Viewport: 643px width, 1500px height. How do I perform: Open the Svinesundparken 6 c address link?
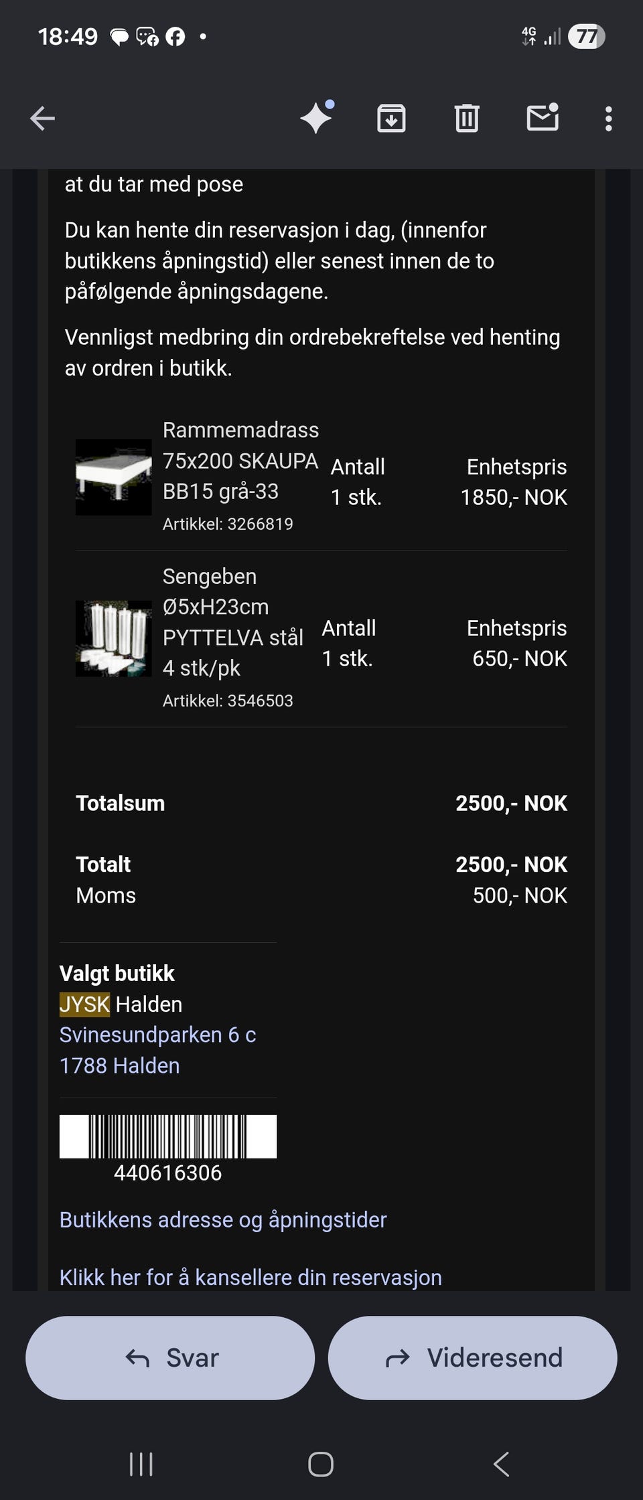click(157, 1035)
